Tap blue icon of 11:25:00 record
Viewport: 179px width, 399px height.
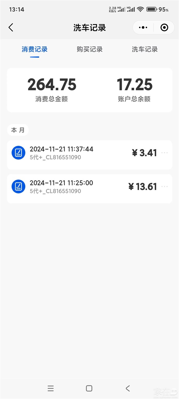tap(18, 187)
